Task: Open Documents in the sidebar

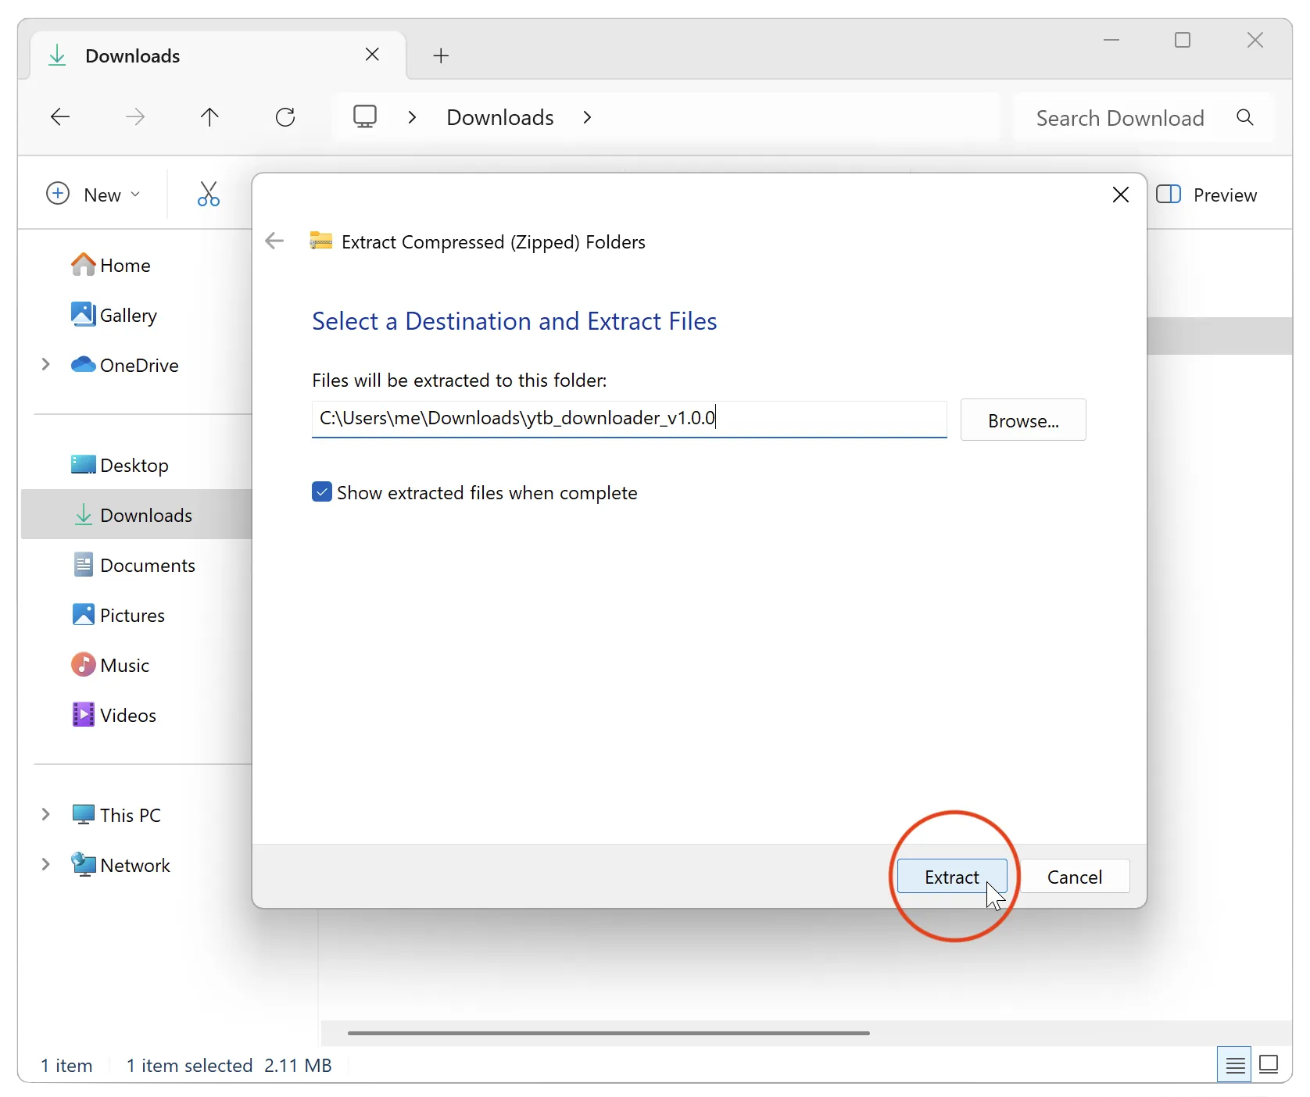Action: click(134, 566)
